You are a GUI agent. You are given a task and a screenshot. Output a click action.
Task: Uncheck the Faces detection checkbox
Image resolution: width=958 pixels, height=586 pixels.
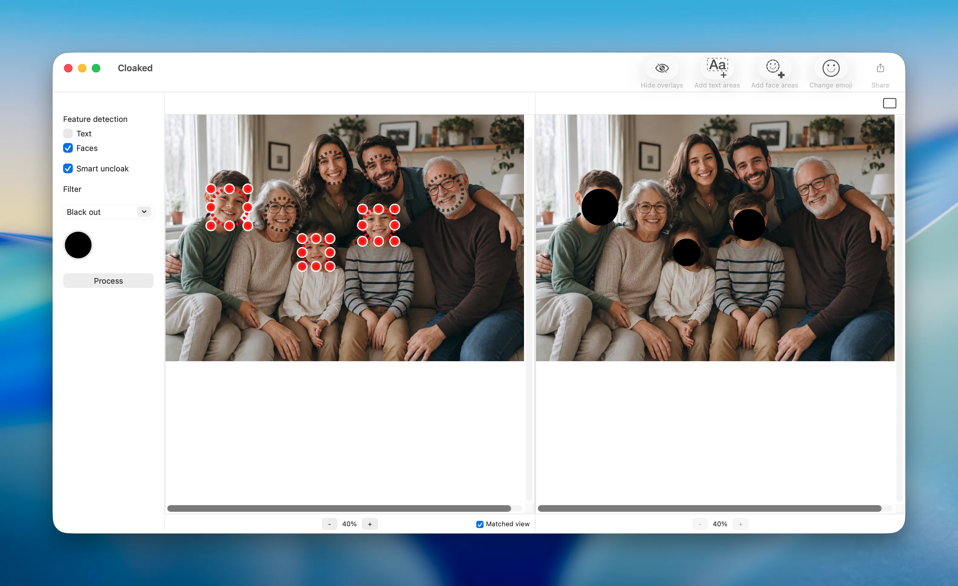(68, 148)
